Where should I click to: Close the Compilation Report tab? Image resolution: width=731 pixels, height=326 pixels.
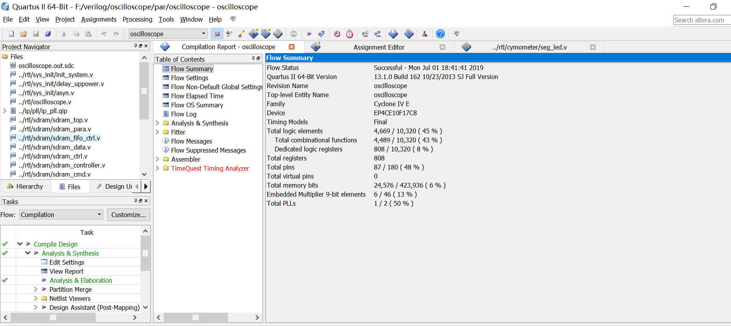click(x=292, y=47)
